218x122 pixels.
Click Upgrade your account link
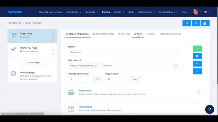coord(51,12)
